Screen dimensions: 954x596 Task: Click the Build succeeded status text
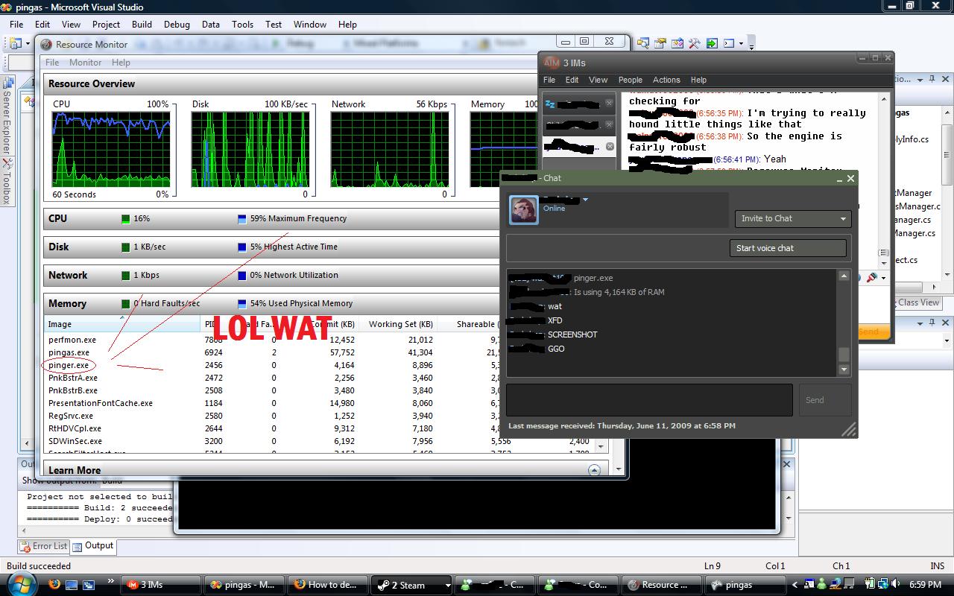tap(39, 566)
